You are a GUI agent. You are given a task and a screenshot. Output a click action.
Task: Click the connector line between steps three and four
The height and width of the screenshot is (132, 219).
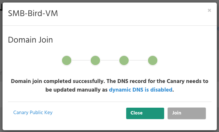point(138,60)
